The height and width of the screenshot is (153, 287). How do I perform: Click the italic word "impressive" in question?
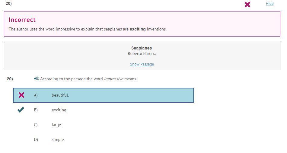point(113,79)
